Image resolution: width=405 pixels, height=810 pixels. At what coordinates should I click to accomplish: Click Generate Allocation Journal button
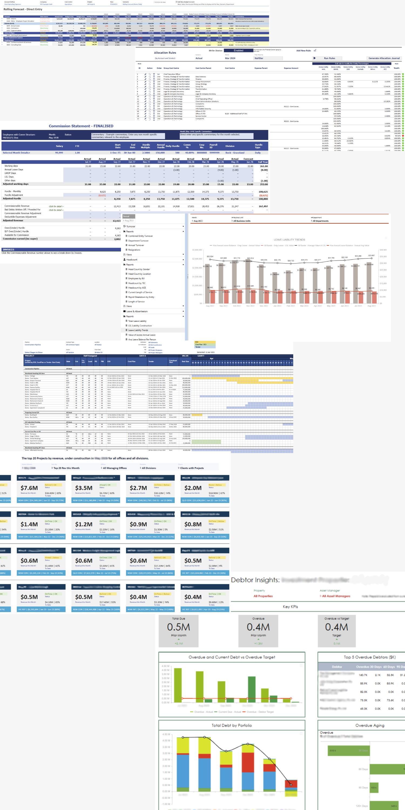(x=384, y=58)
